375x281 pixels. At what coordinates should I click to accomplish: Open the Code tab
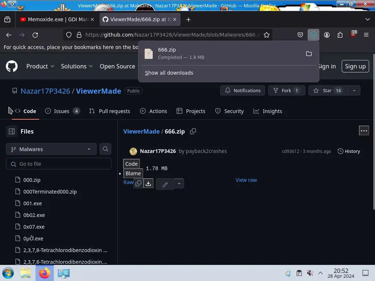25,111
